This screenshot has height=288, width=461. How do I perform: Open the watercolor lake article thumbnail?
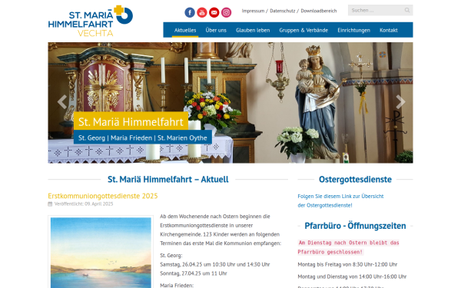101,252
